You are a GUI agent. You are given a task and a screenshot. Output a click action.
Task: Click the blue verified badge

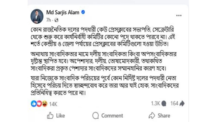tap(83, 12)
